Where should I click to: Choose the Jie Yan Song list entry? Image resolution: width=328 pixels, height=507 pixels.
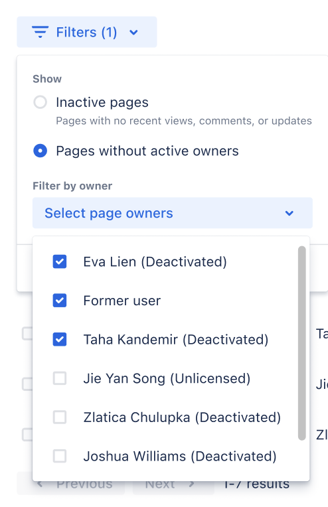click(165, 378)
